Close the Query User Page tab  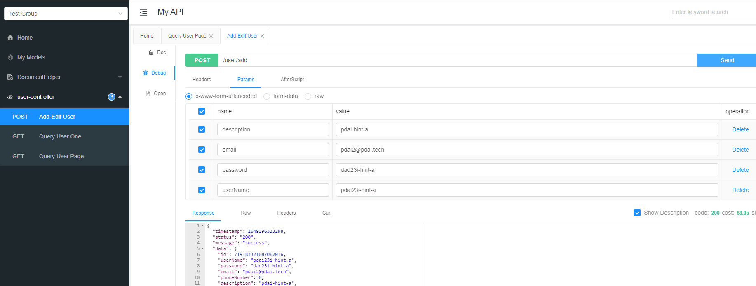[211, 36]
